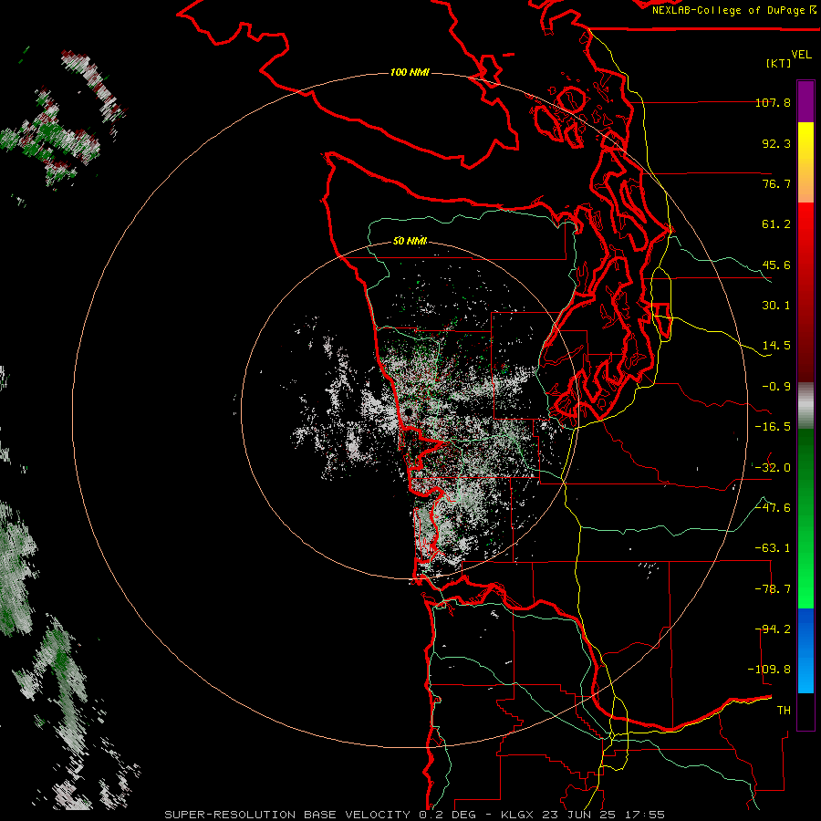821x821 pixels.
Task: Click the TH legend label
Action: pyautogui.click(x=784, y=711)
